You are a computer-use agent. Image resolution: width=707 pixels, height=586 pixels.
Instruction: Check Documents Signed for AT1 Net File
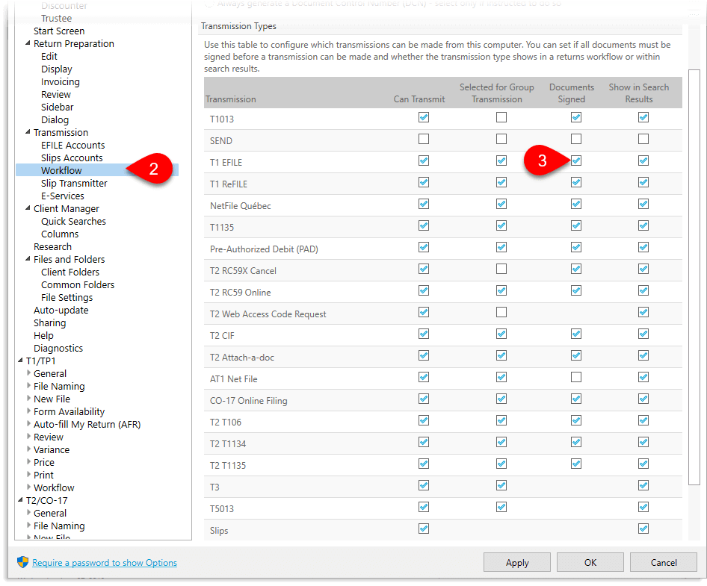pyautogui.click(x=575, y=377)
